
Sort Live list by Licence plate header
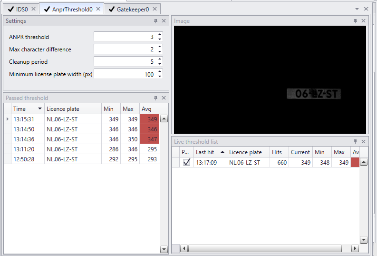click(248, 152)
